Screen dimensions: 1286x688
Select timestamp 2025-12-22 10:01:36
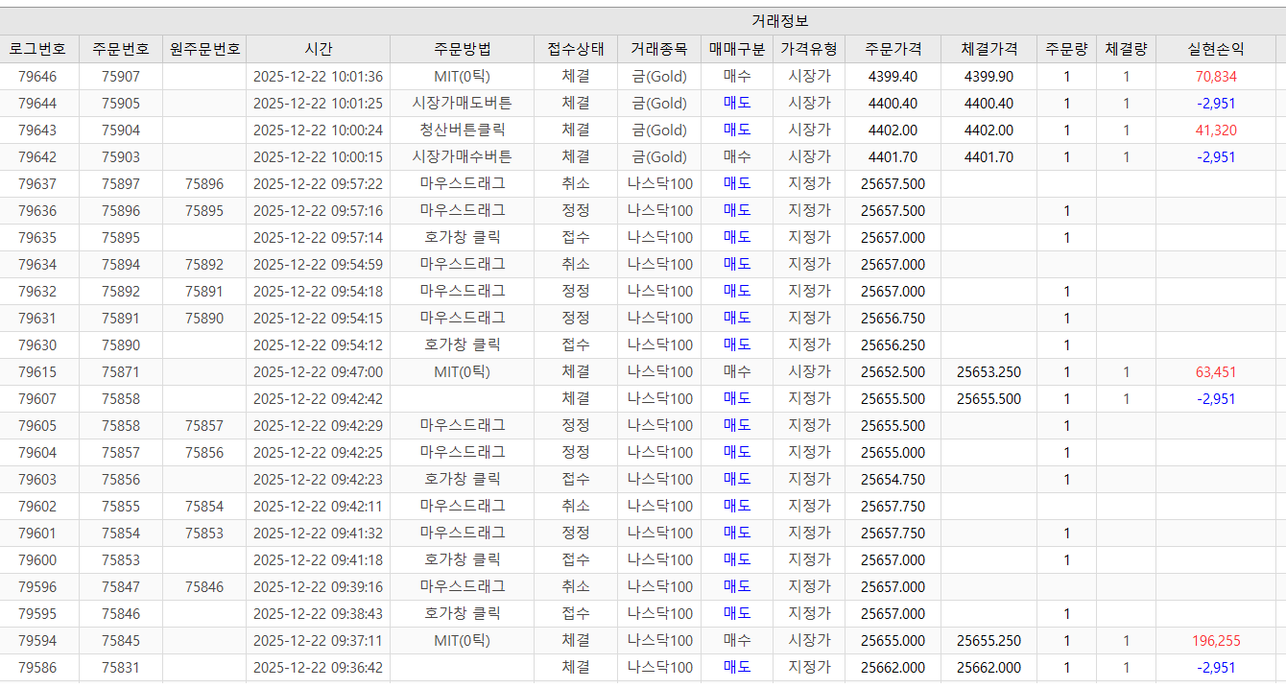tap(318, 77)
